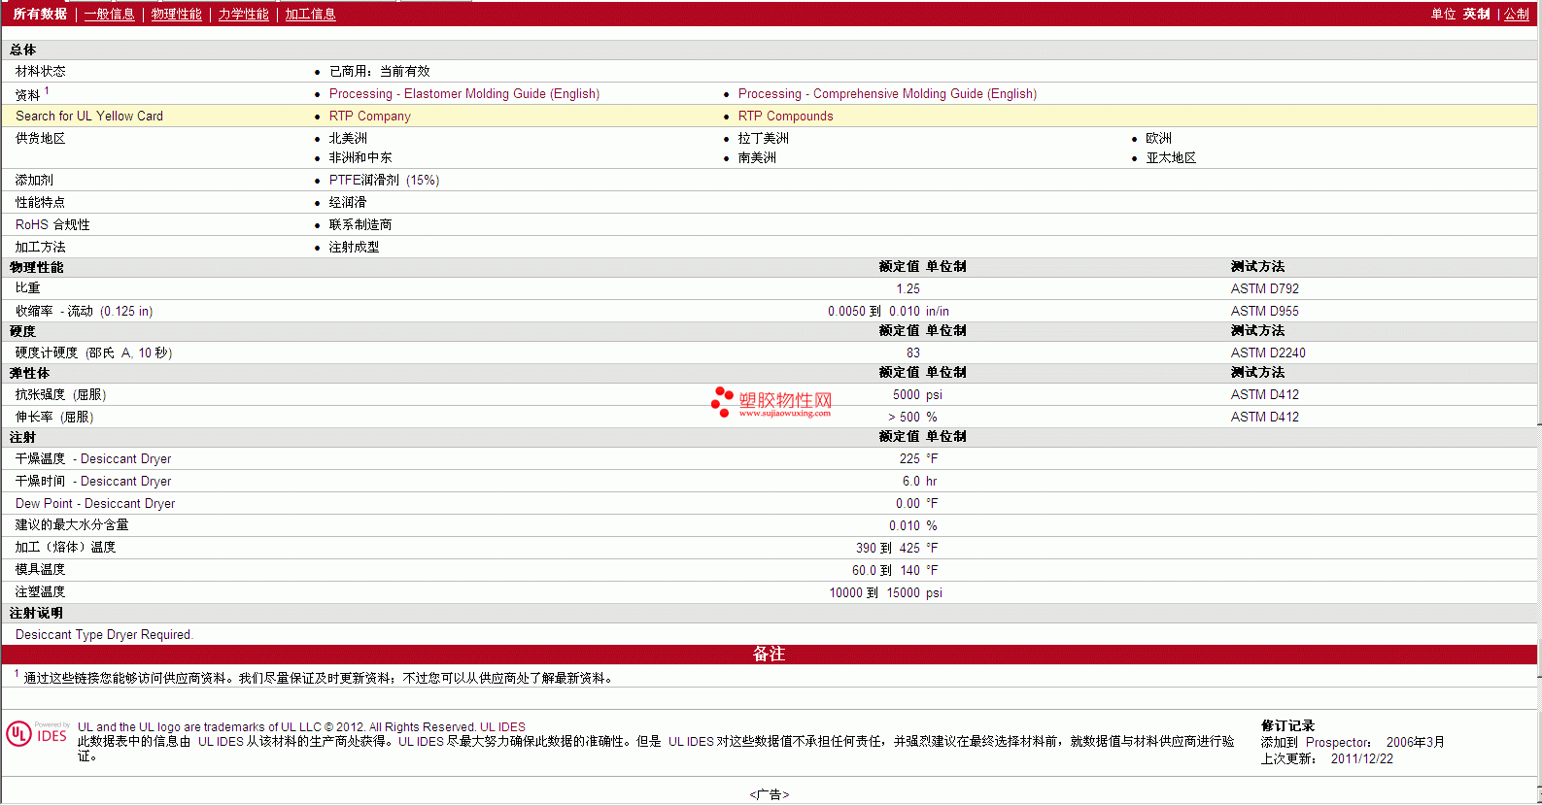Click Dew Point - Desiccant Dryer row label
The image size is (1542, 806).
pyautogui.click(x=95, y=503)
